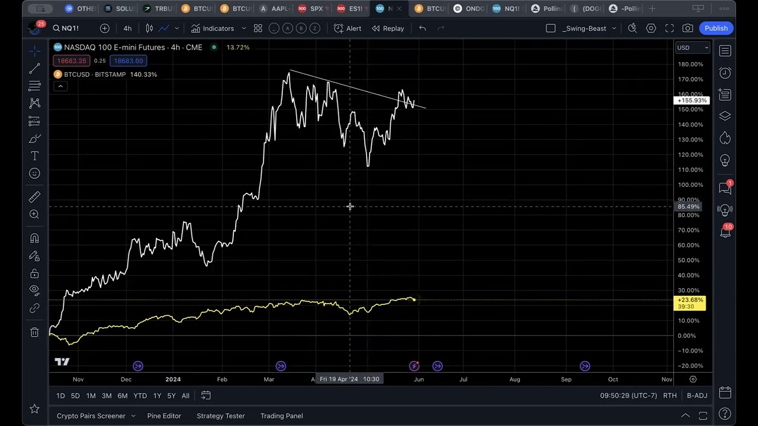Select the 1D time range
758x426 pixels.
click(x=60, y=396)
